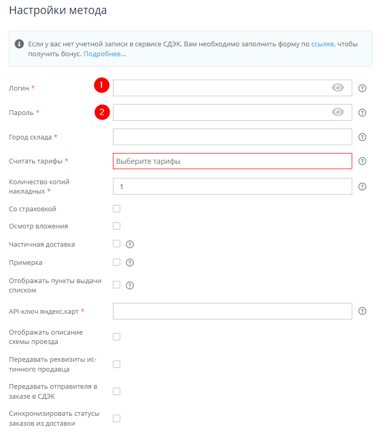Click the Подробнее... link
Image resolution: width=385 pixels, height=434 pixels.
click(105, 54)
